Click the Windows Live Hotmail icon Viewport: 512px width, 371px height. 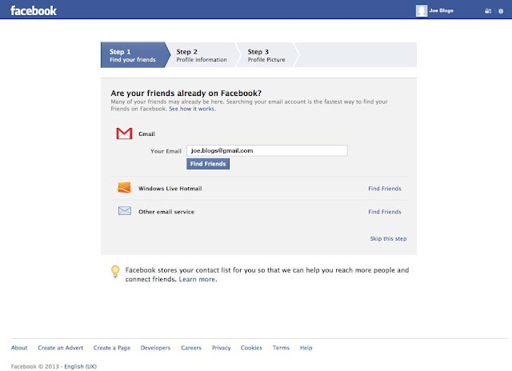coord(124,189)
